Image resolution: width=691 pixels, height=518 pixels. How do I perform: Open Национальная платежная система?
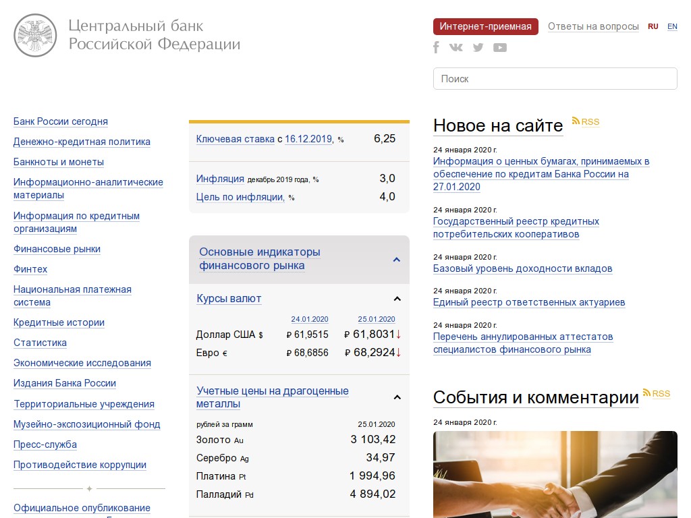(x=72, y=296)
